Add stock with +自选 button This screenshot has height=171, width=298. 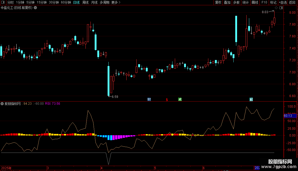pos(283,2)
